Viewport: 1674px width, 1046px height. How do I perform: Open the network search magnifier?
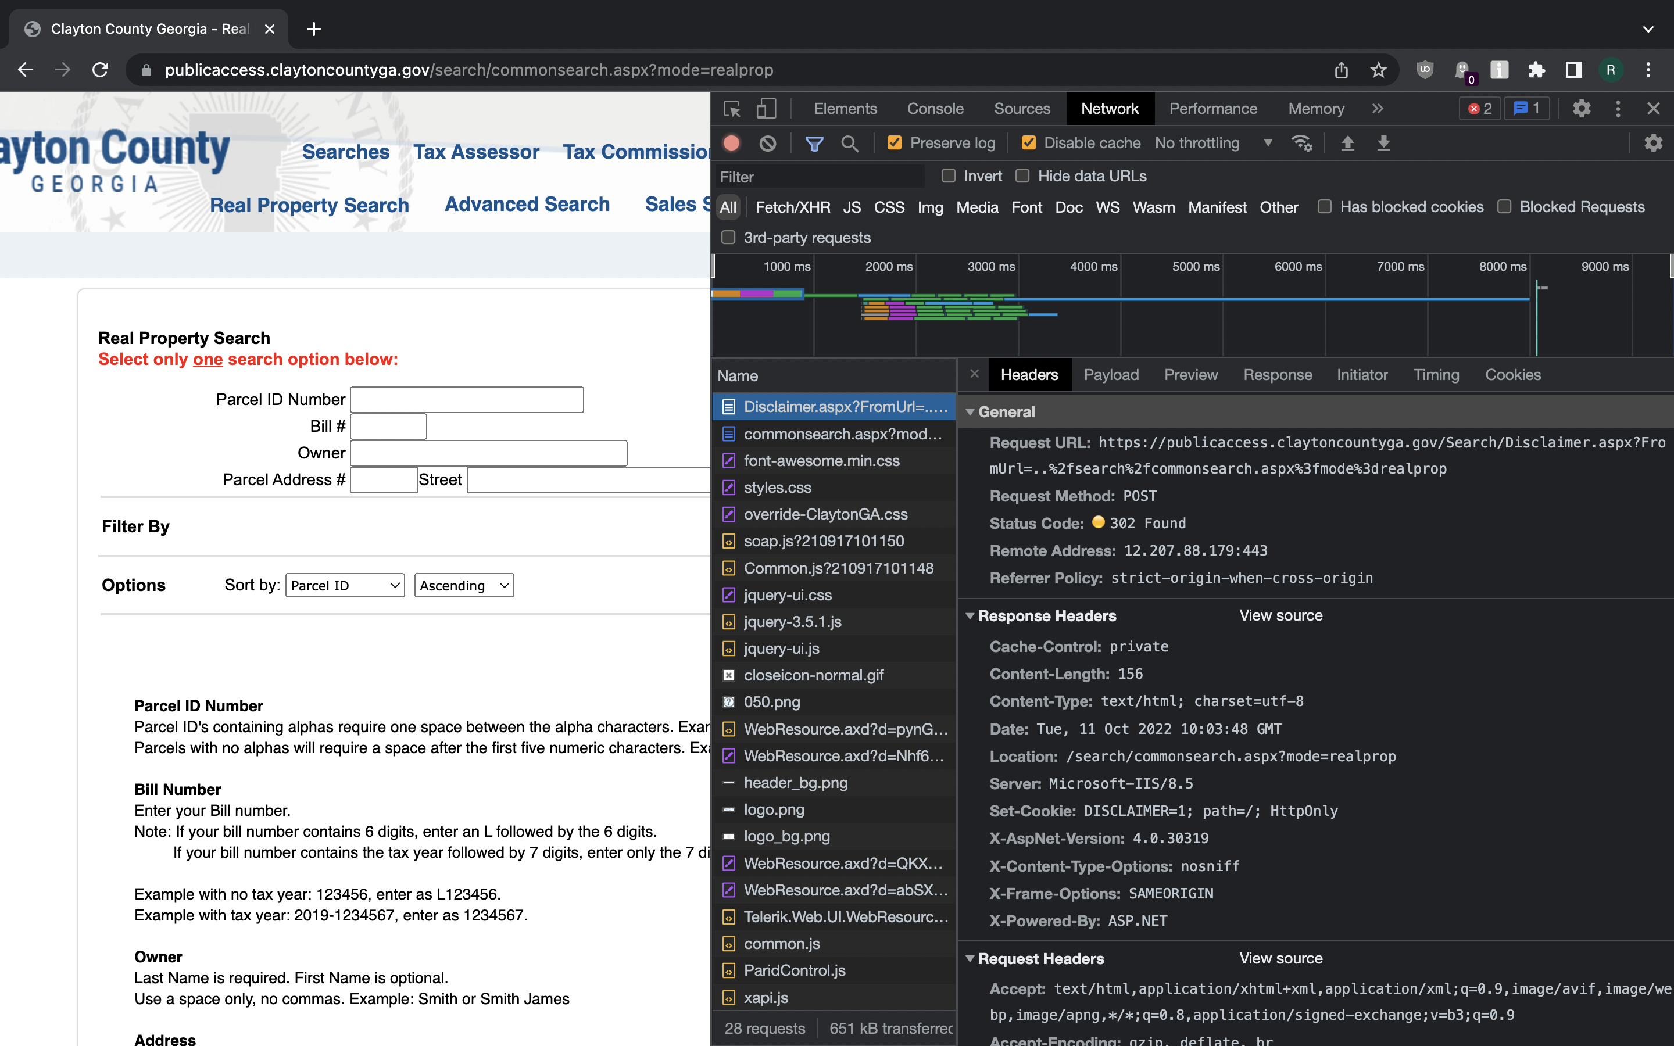tap(849, 143)
